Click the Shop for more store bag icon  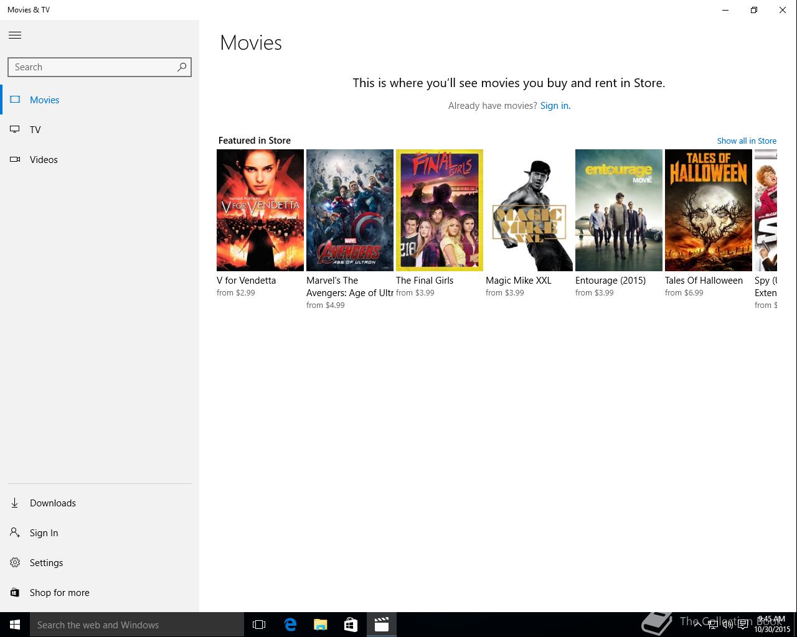pyautogui.click(x=15, y=592)
